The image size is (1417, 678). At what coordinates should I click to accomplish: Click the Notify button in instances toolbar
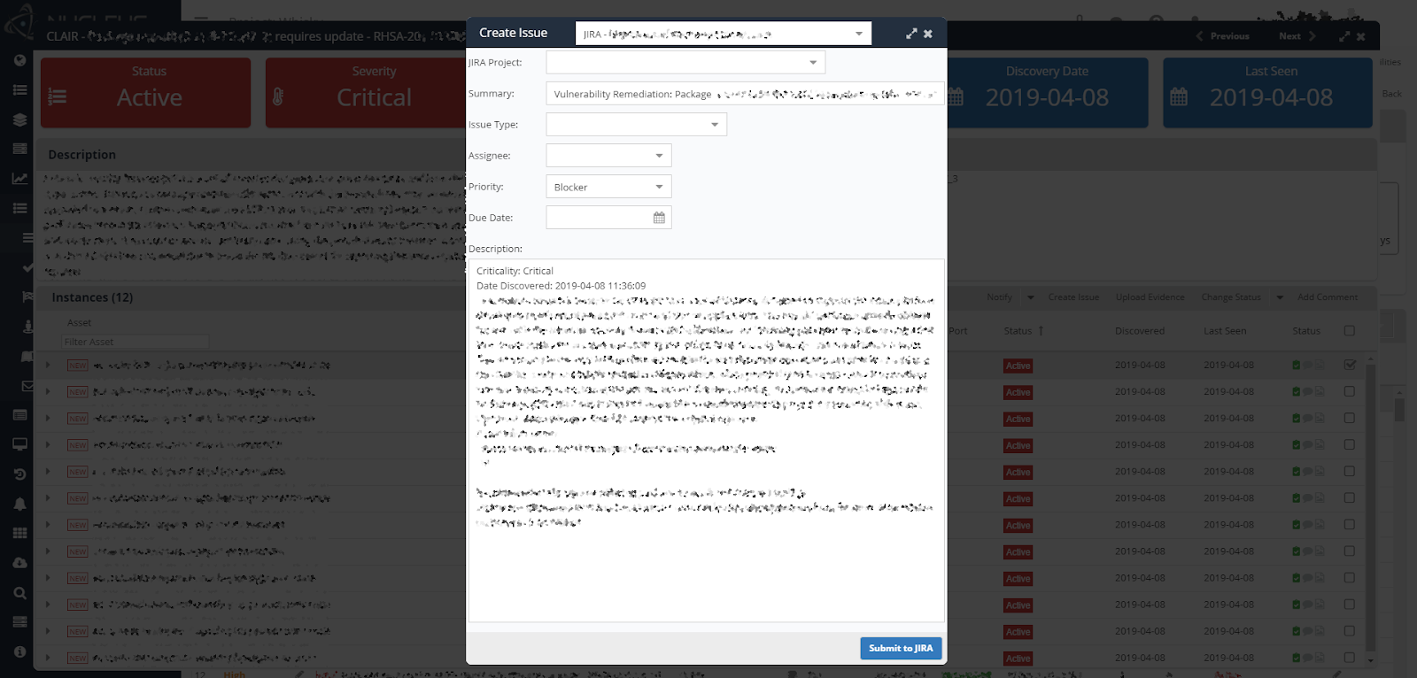(1000, 297)
